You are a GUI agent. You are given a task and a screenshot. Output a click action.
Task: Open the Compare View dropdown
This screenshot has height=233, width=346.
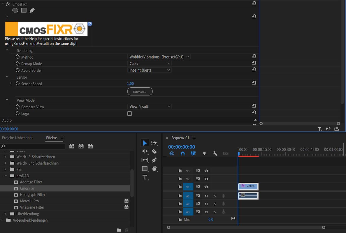pyautogui.click(x=149, y=107)
